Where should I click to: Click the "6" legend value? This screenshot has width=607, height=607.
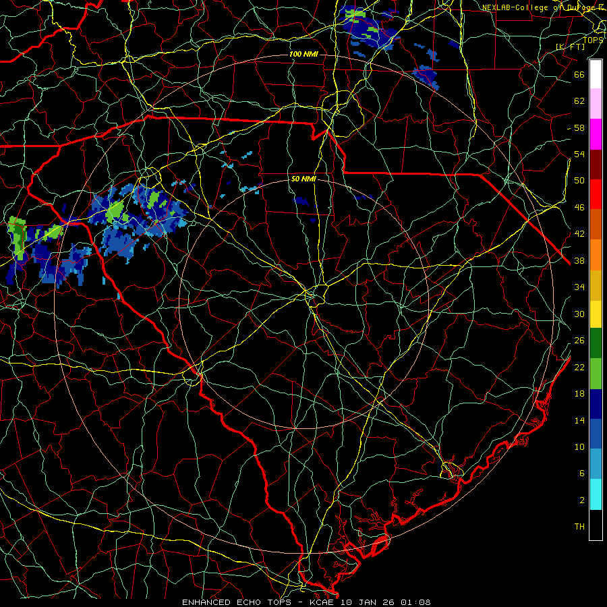click(582, 473)
